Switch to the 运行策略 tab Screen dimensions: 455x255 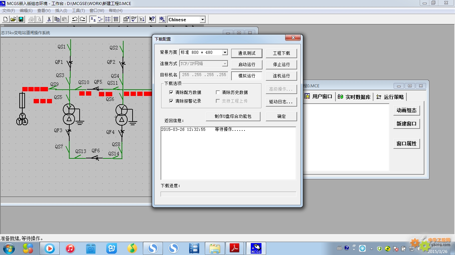[390, 97]
